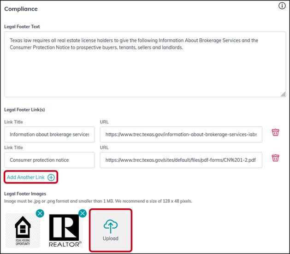Click the Legal Footer Text resize handle
The height and width of the screenshot is (254, 290).
[x=283, y=95]
